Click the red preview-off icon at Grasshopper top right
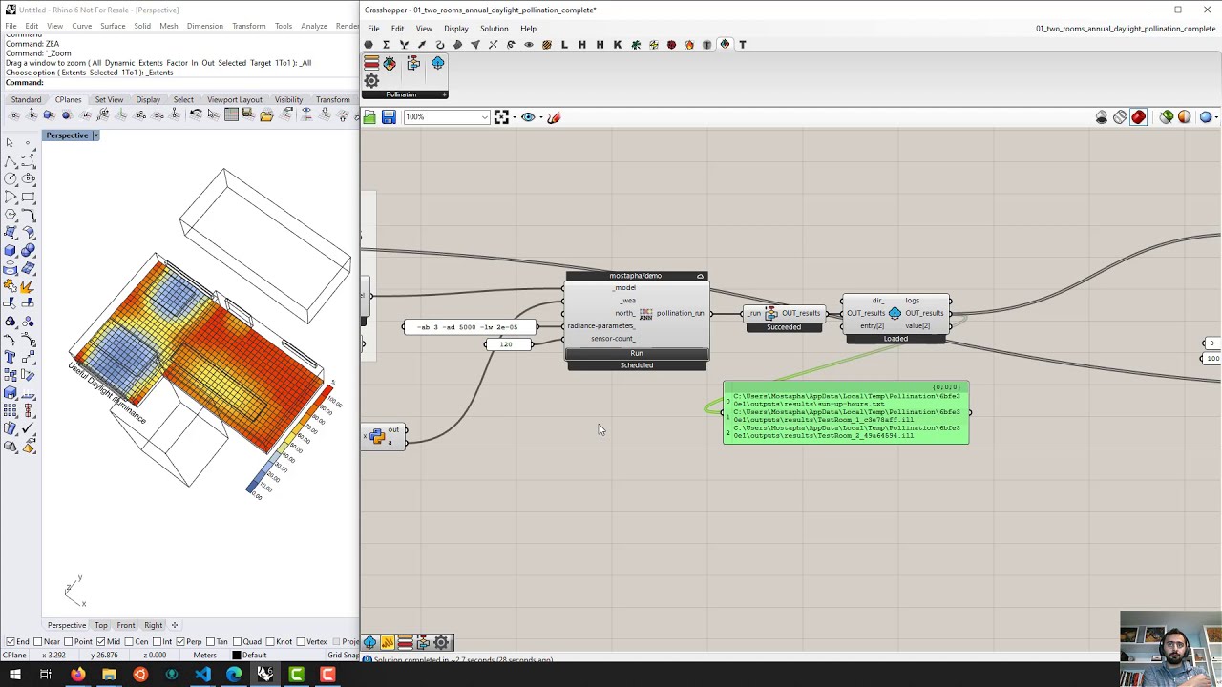The height and width of the screenshot is (687, 1222). (1138, 117)
